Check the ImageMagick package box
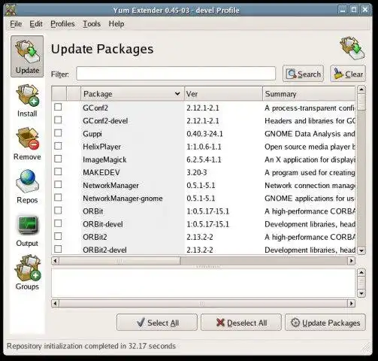378x361 pixels. tap(58, 159)
